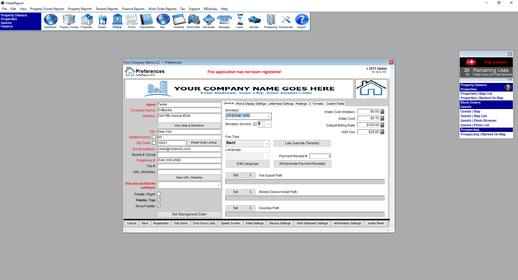Open calculator next to Water Cost
Screen dimensions: 518x280
coord(382,118)
